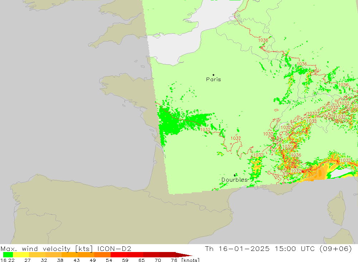Click the '[knots]' legend unit label

[x=190, y=260]
